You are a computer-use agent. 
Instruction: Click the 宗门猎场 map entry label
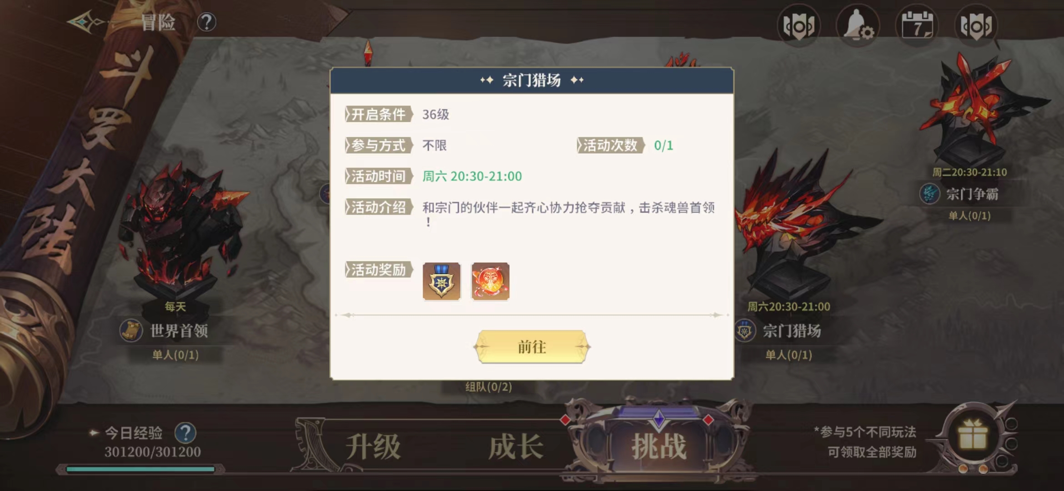click(792, 331)
